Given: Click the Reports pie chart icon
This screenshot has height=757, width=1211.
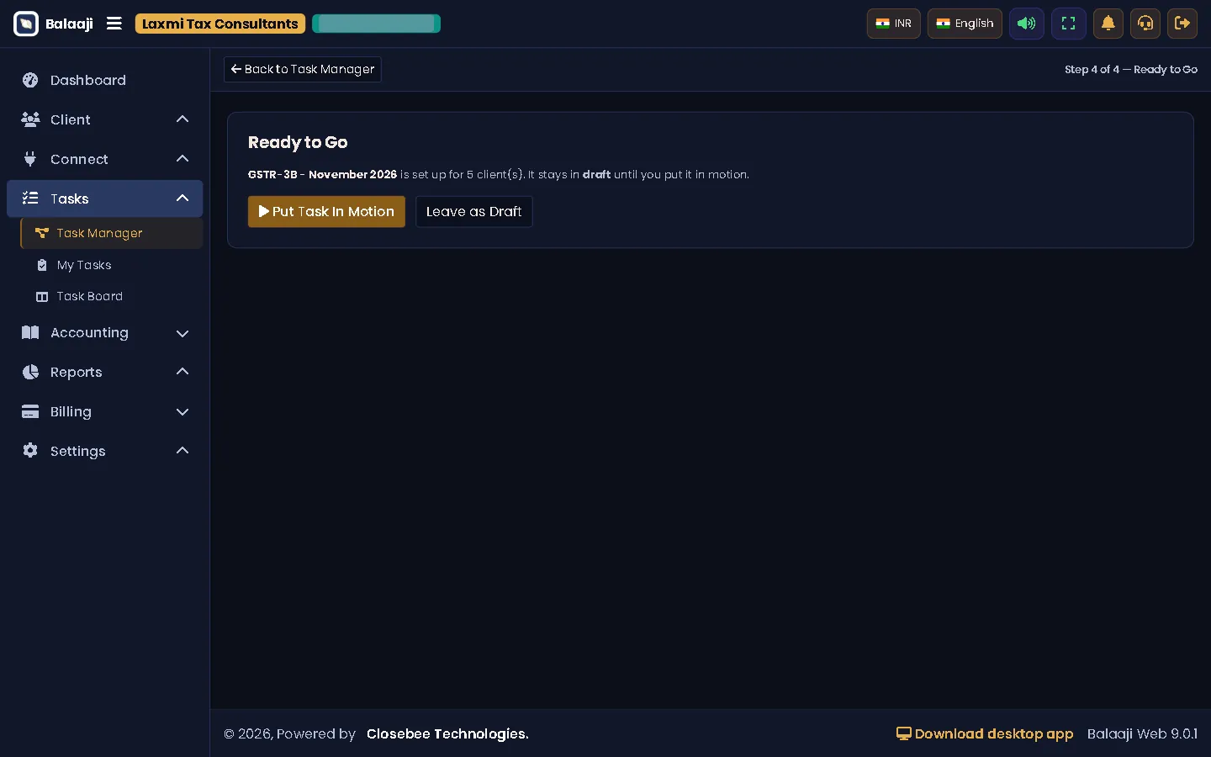Looking at the screenshot, I should (x=30, y=372).
